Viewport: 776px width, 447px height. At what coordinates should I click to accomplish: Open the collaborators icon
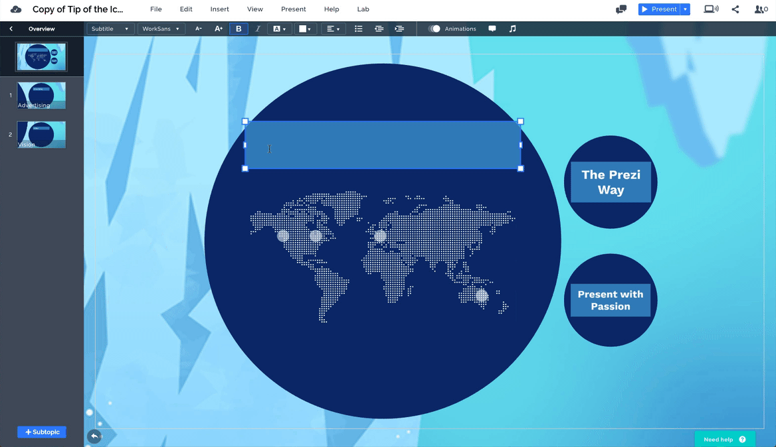[x=761, y=9]
